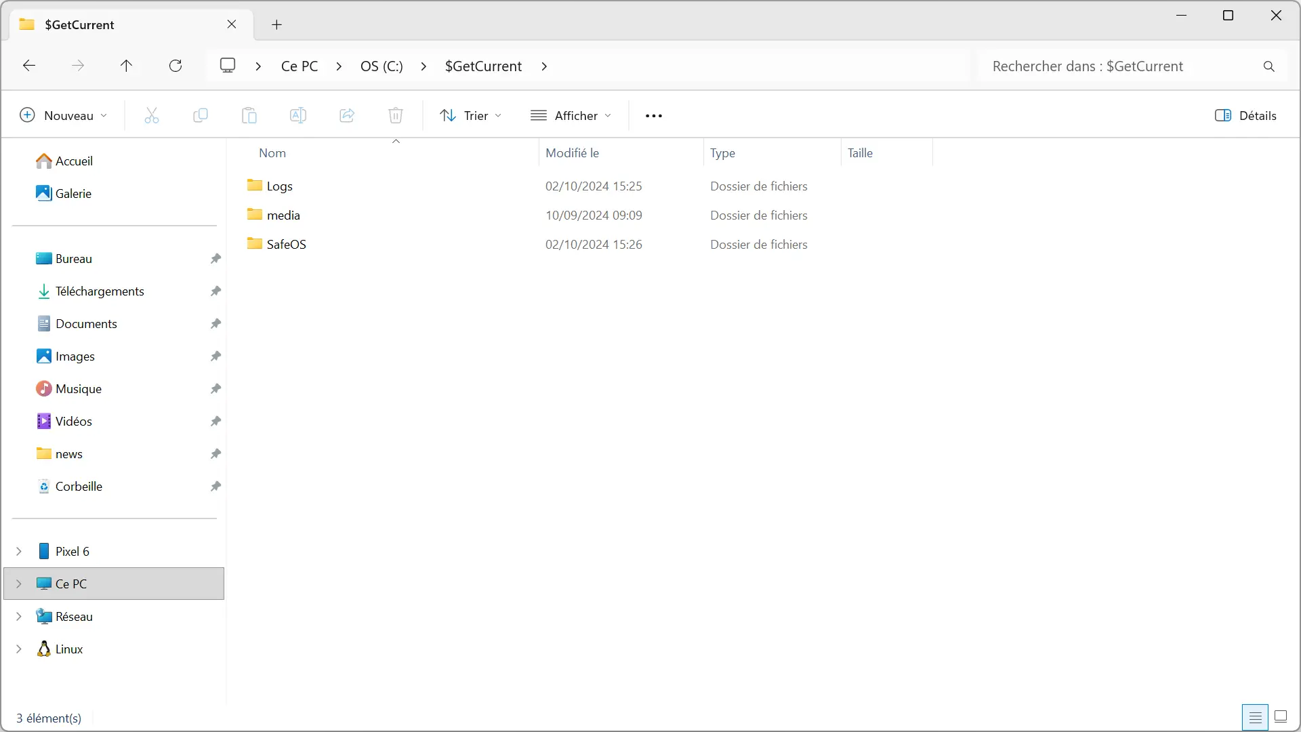Open the three-dots more options menu
Image resolution: width=1301 pixels, height=732 pixels.
tap(654, 116)
